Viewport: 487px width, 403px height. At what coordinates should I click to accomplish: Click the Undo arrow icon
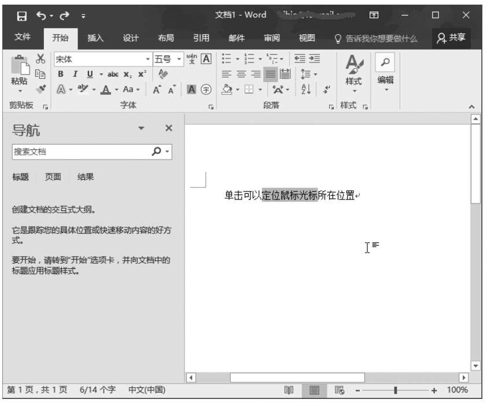click(x=41, y=14)
